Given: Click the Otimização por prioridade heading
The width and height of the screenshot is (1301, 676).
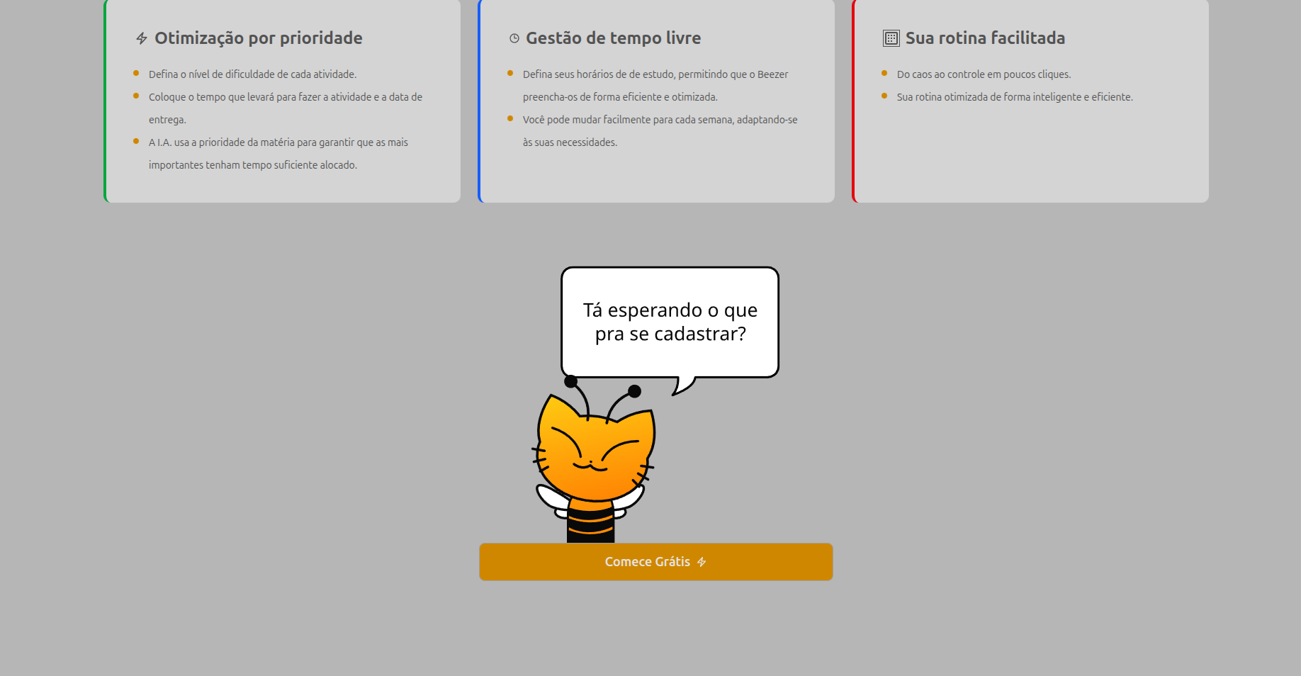Looking at the screenshot, I should pyautogui.click(x=258, y=38).
